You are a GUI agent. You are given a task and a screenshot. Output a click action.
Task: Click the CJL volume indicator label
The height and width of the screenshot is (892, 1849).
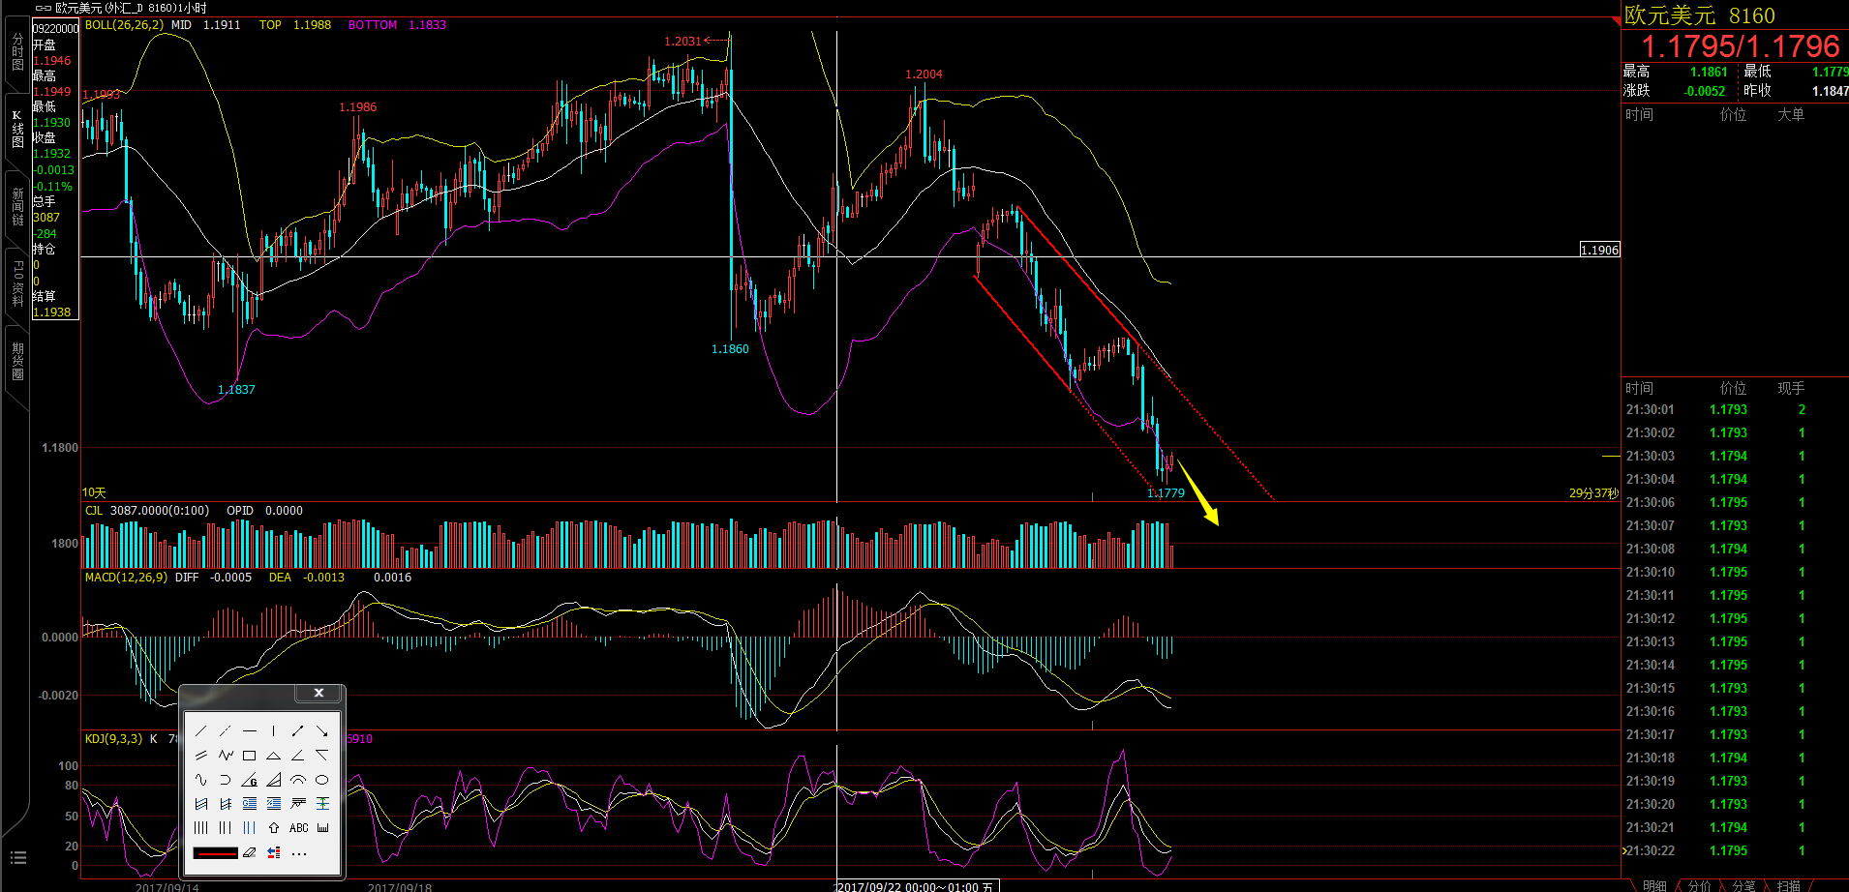click(94, 511)
